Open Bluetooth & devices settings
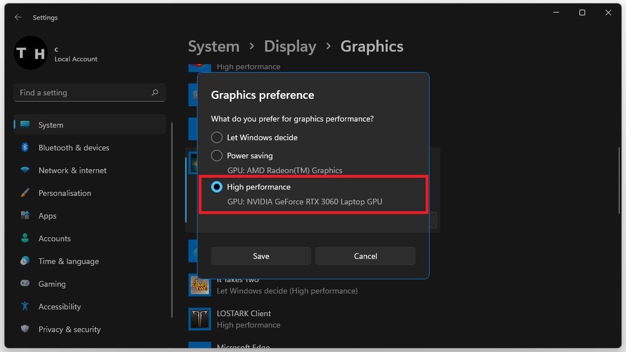Viewport: 626px width, 352px height. [x=90, y=148]
